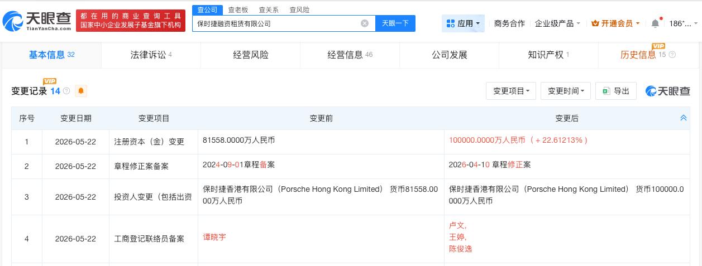Viewport: 702px width, 266px height.
Task: Collapse table with double-chevron icon in header
Action: point(683,118)
